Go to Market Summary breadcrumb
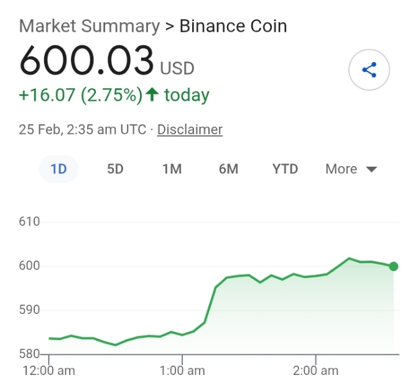418x388 pixels. click(90, 26)
